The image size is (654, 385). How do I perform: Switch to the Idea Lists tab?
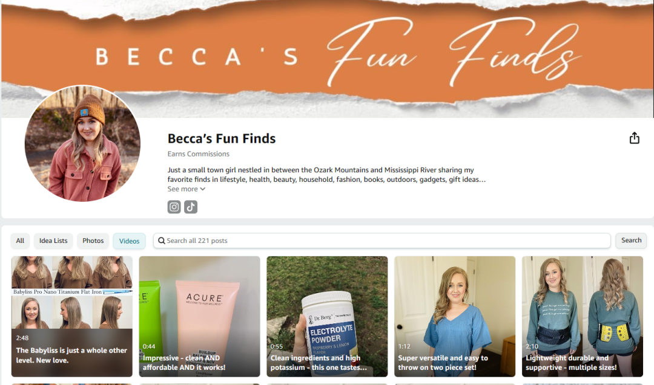[x=53, y=241]
